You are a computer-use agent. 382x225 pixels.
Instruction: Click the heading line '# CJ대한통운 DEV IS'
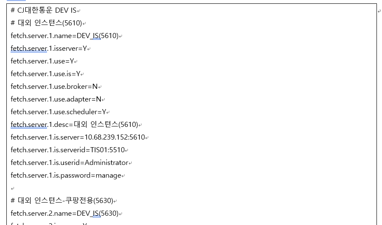point(44,11)
